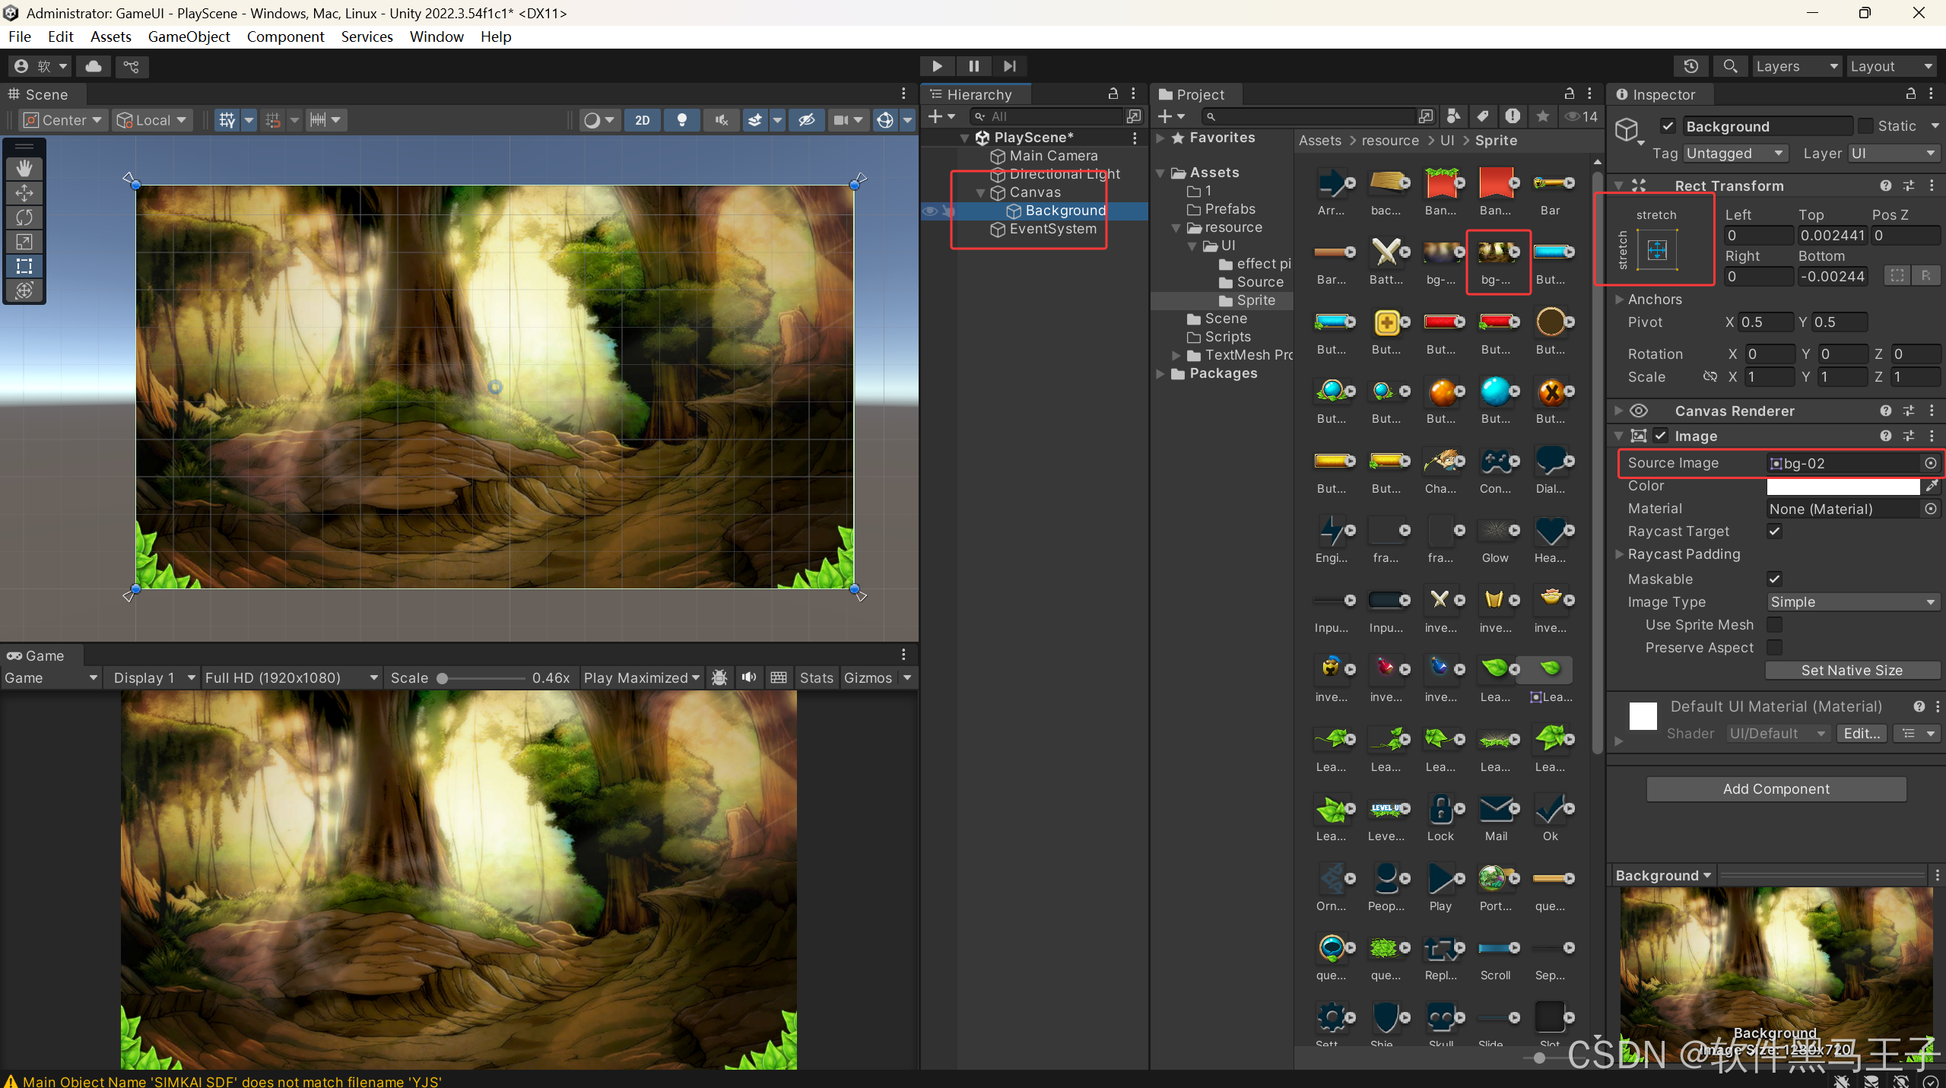Click the Pause button
The image size is (1946, 1088).
973,66
